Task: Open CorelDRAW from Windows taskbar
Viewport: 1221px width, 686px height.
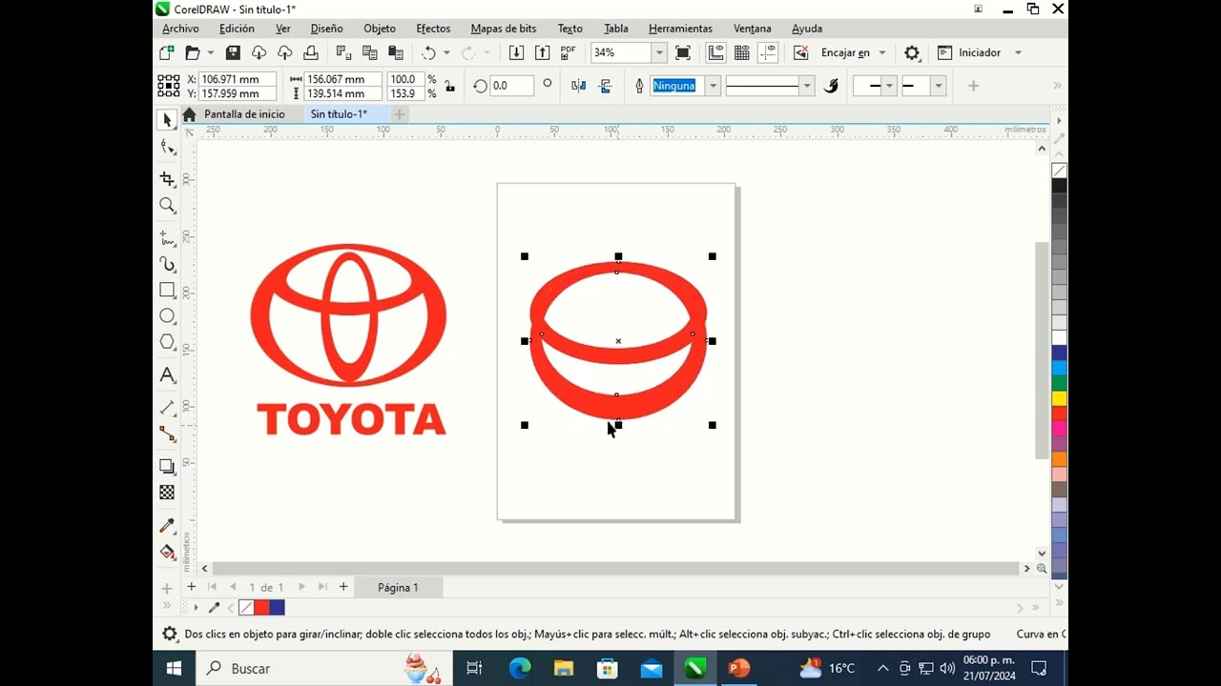Action: pyautogui.click(x=694, y=669)
